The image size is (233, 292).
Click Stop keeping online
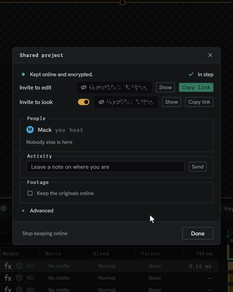pos(45,234)
